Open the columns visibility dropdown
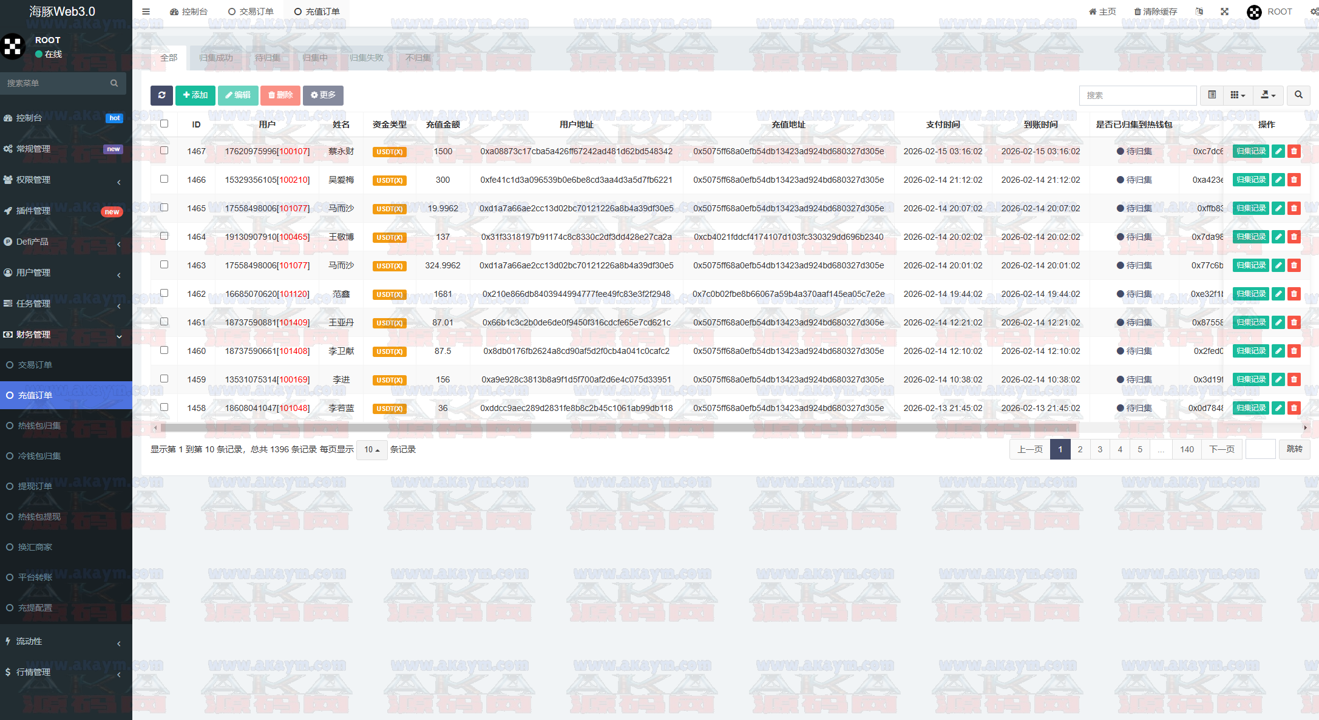The image size is (1319, 720). coord(1238,95)
